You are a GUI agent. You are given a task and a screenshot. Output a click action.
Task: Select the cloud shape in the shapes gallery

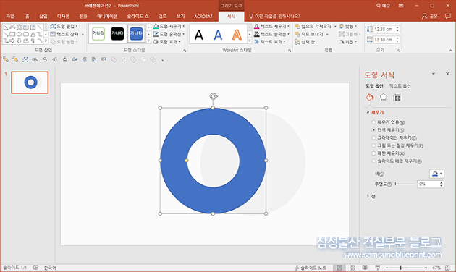26,41
